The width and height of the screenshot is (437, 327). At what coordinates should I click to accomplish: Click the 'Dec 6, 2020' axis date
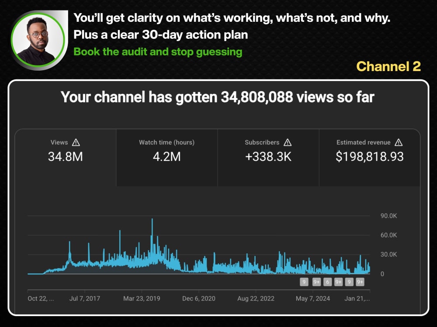199,299
